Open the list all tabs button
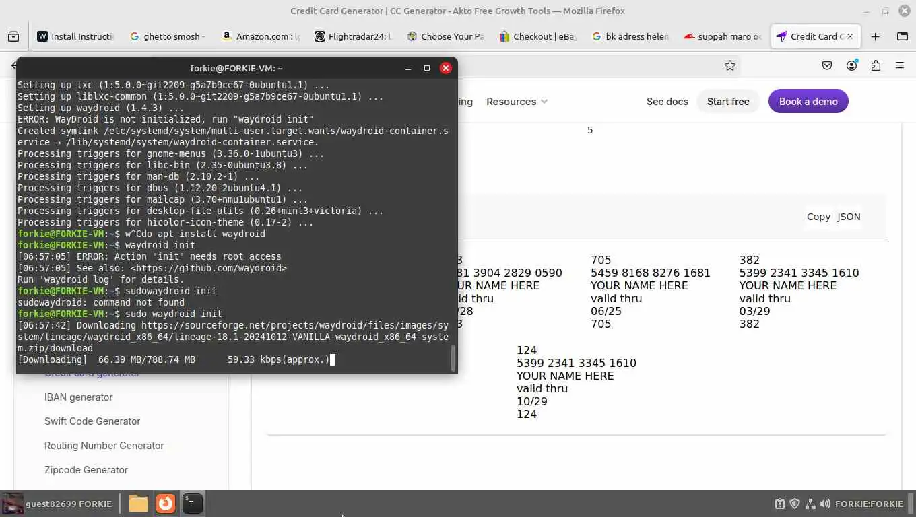 903,36
